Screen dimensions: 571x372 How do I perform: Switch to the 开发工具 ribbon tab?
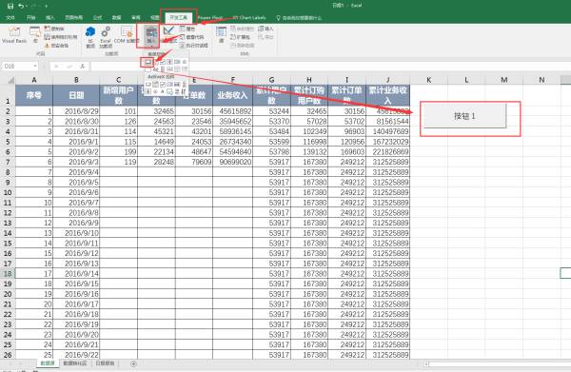click(179, 17)
